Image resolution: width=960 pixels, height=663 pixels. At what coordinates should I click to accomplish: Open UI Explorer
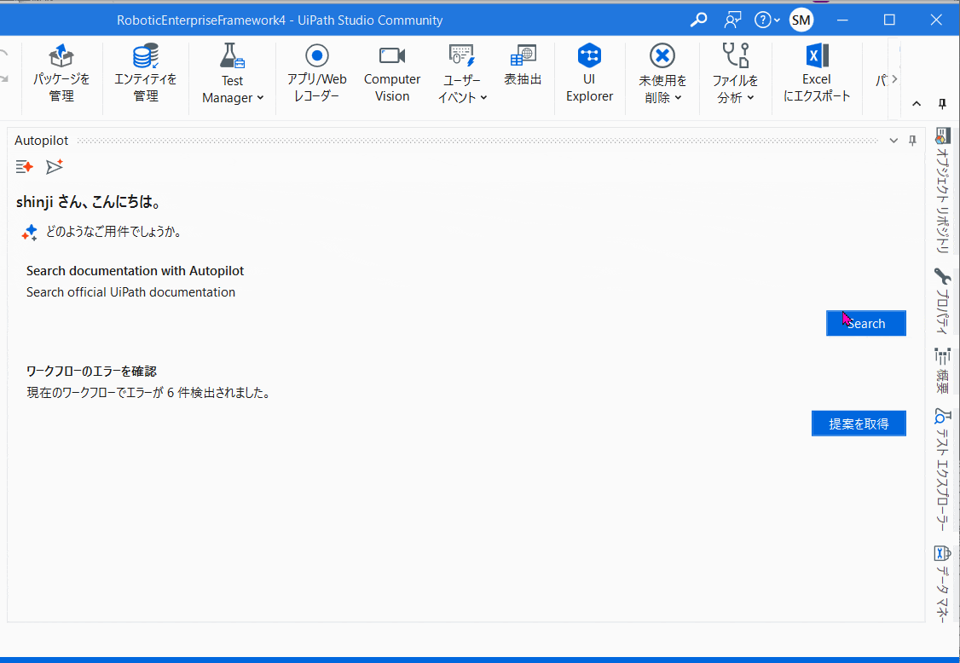click(x=589, y=73)
